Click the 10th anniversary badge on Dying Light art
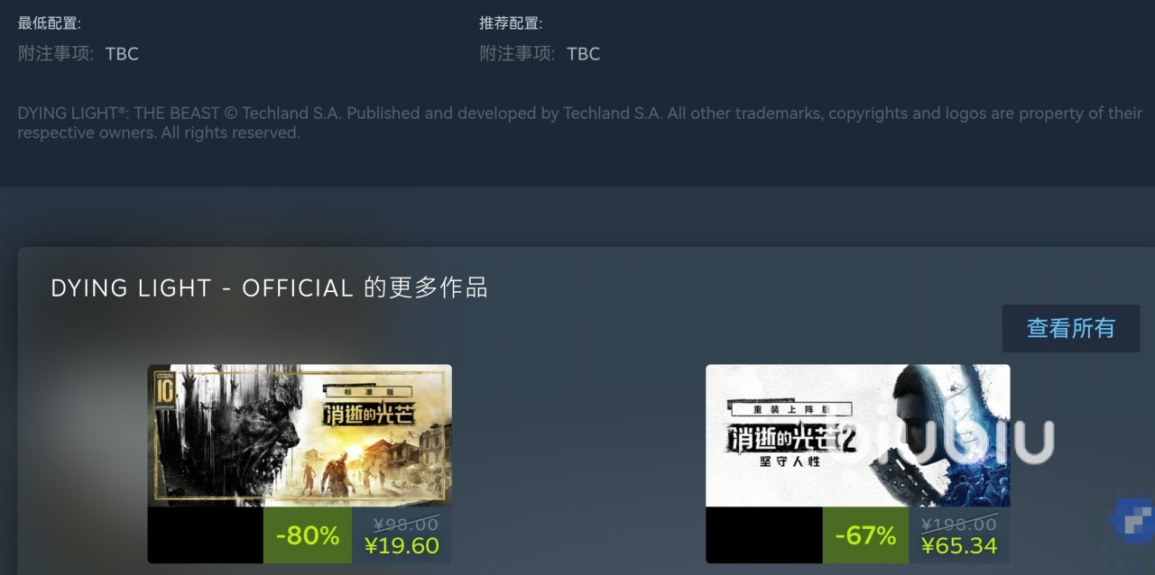The height and width of the screenshot is (575, 1155). tap(165, 389)
